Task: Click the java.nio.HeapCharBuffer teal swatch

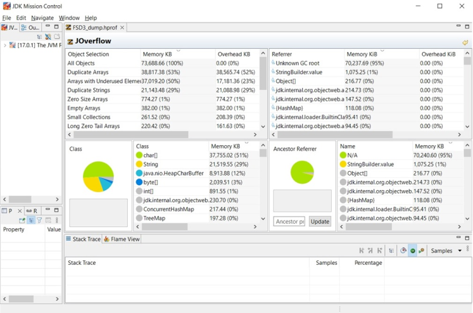Action: [139, 173]
